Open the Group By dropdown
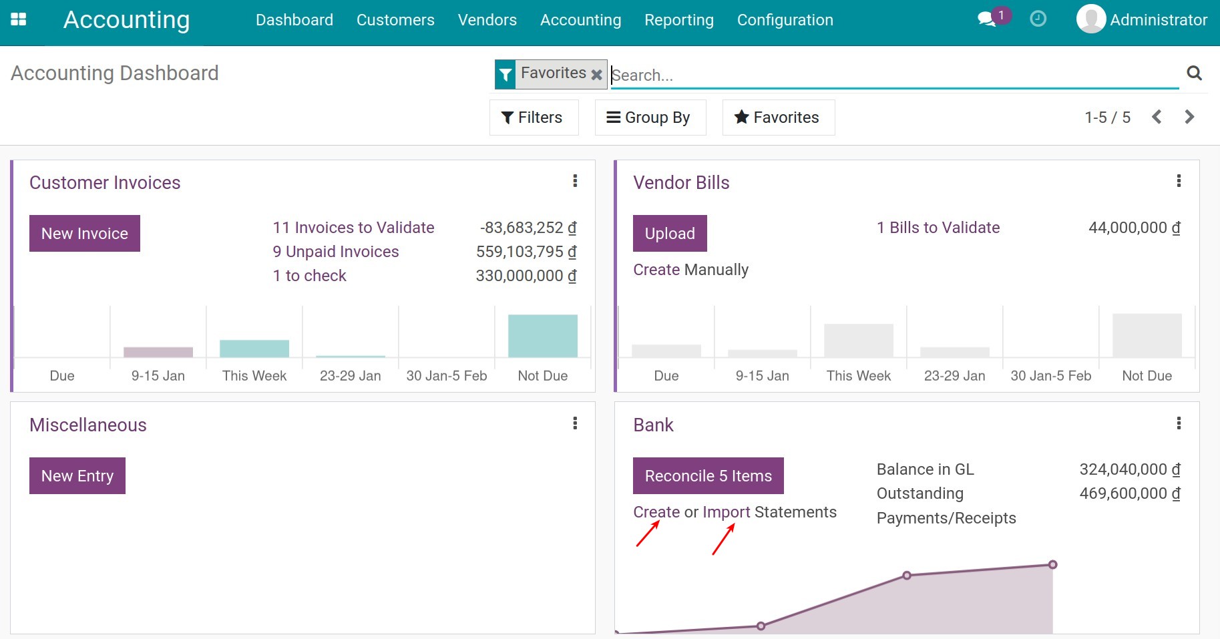The height and width of the screenshot is (639, 1220). pyautogui.click(x=650, y=117)
